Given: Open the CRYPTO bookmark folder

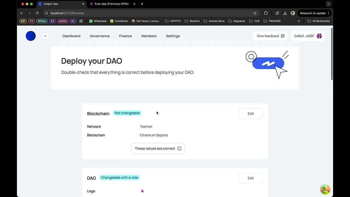Looking at the screenshot, I should pos(173,21).
